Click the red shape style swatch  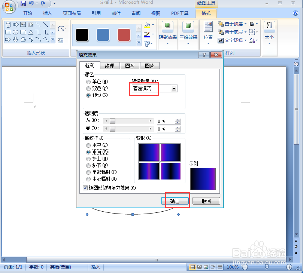click(124, 35)
